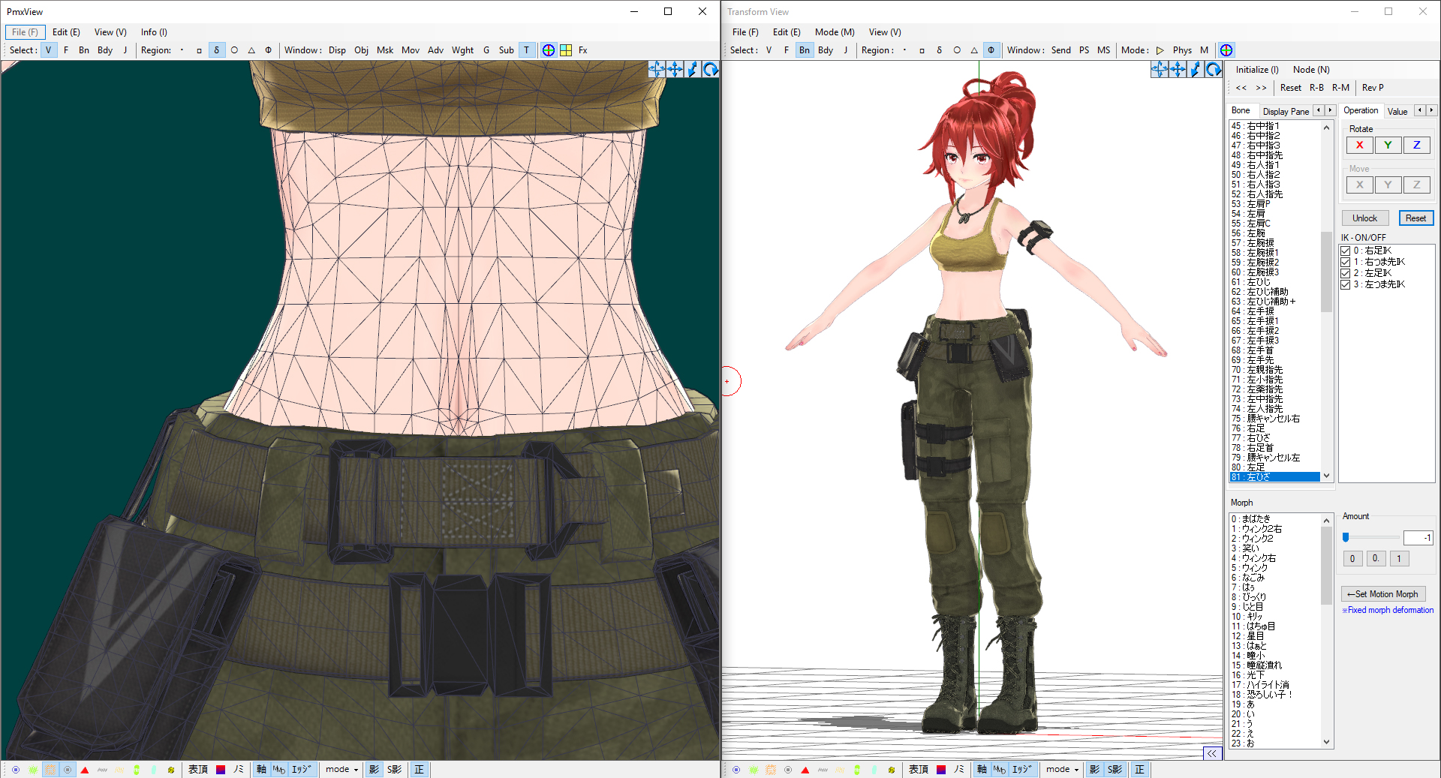Click the morph Amount value field
1441x778 pixels.
[x=1418, y=537]
